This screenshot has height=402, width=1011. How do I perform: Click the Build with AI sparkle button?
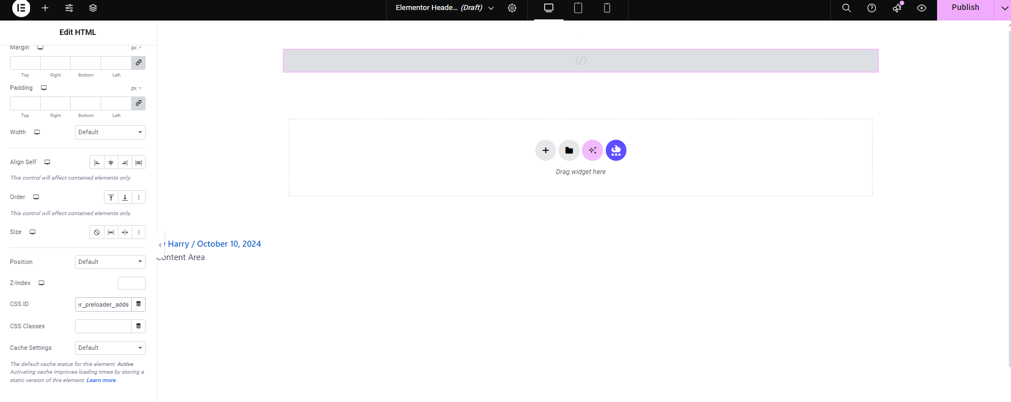[x=592, y=150]
